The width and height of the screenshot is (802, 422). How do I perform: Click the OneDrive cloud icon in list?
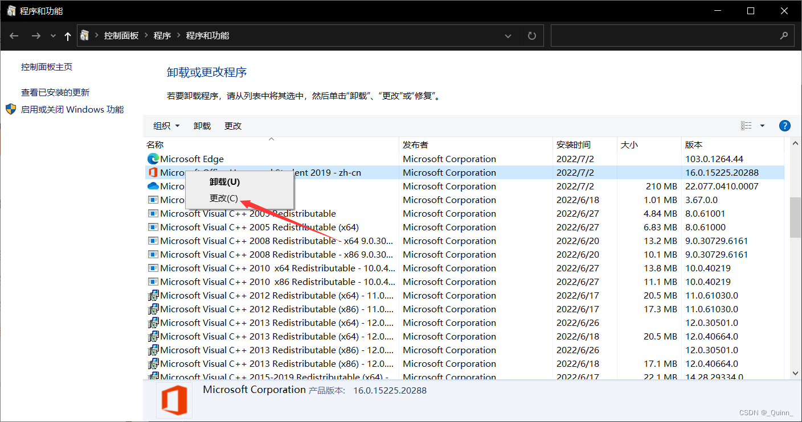(x=153, y=186)
